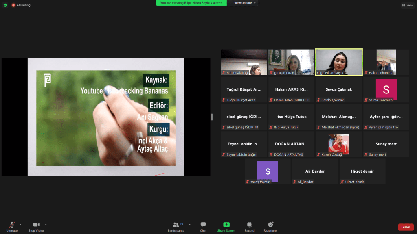
Task: Click the red Leave button
Action: pos(405,227)
